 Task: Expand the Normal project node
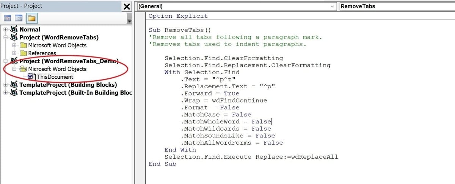(5, 30)
